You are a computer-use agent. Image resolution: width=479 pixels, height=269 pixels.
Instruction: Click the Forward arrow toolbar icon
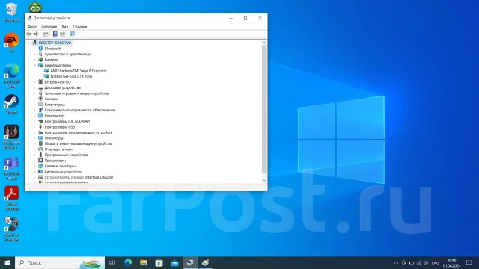tap(36, 34)
